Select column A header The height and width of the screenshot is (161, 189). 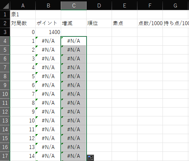23,6
